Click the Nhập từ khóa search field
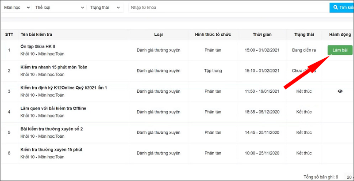 (x=228, y=8)
